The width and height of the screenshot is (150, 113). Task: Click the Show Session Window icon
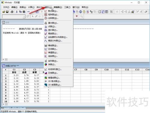(x=99, y=12)
